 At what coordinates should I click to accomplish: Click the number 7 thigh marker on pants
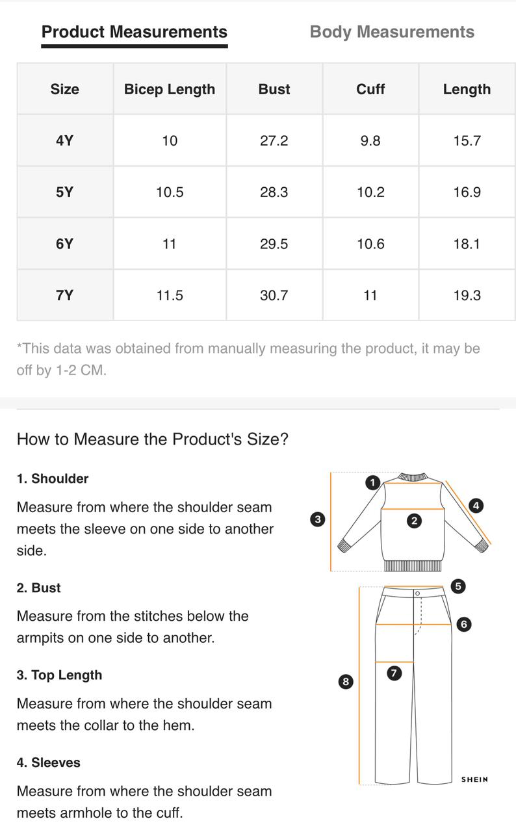tap(394, 673)
